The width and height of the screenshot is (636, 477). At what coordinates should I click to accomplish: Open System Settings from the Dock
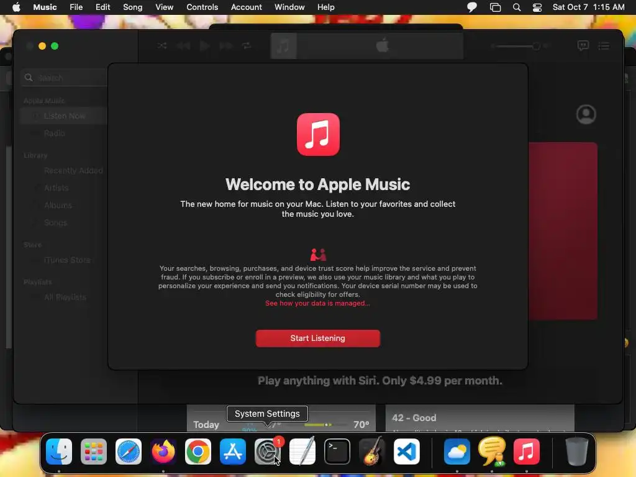(268, 452)
